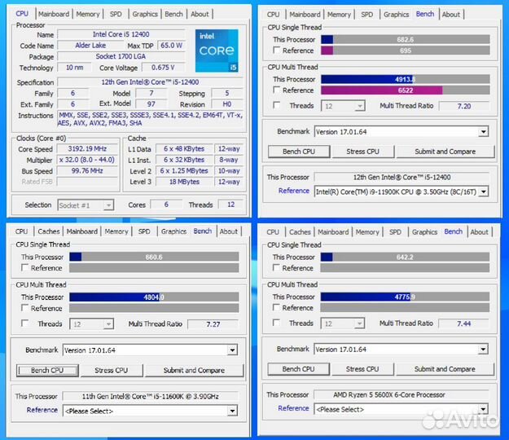
Task: Toggle Threads checkbox in the i5-11600K window
Action: pyautogui.click(x=24, y=323)
